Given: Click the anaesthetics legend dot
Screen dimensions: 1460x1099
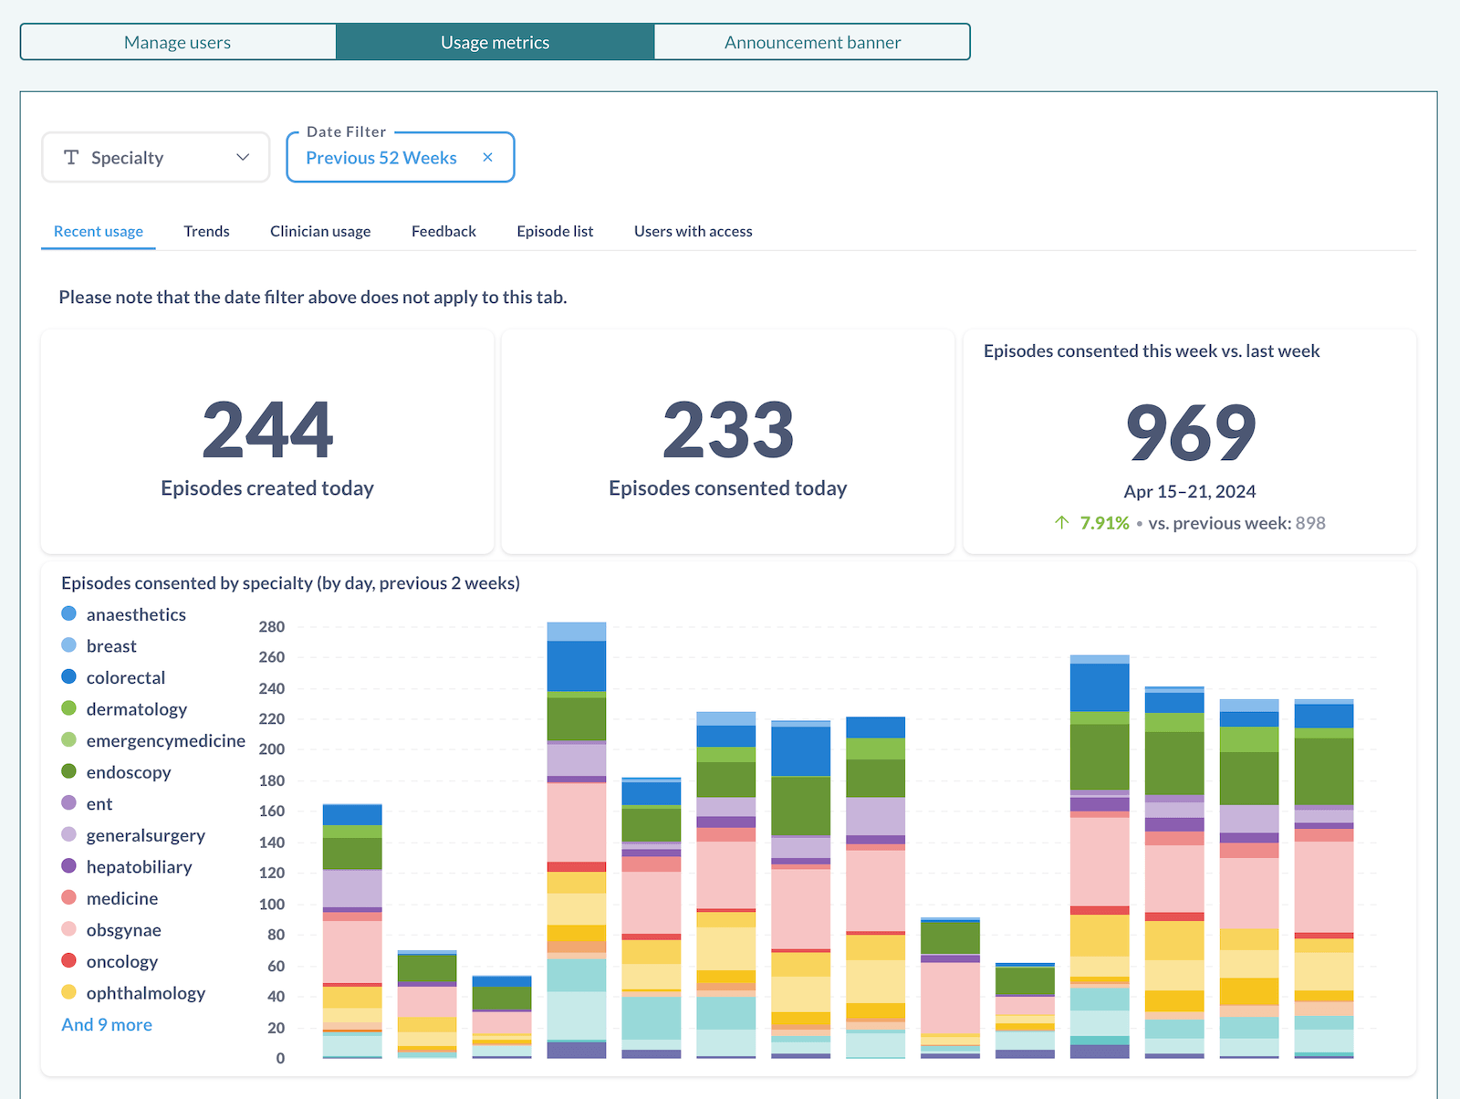Looking at the screenshot, I should coord(68,613).
